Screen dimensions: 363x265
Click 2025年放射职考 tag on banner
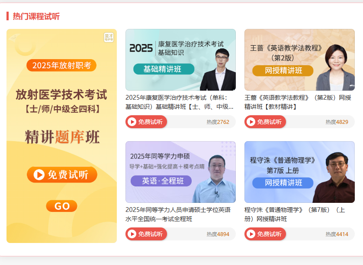(x=61, y=66)
